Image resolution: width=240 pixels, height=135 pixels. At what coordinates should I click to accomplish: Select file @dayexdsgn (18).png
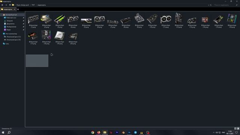pyautogui.click(x=46, y=37)
